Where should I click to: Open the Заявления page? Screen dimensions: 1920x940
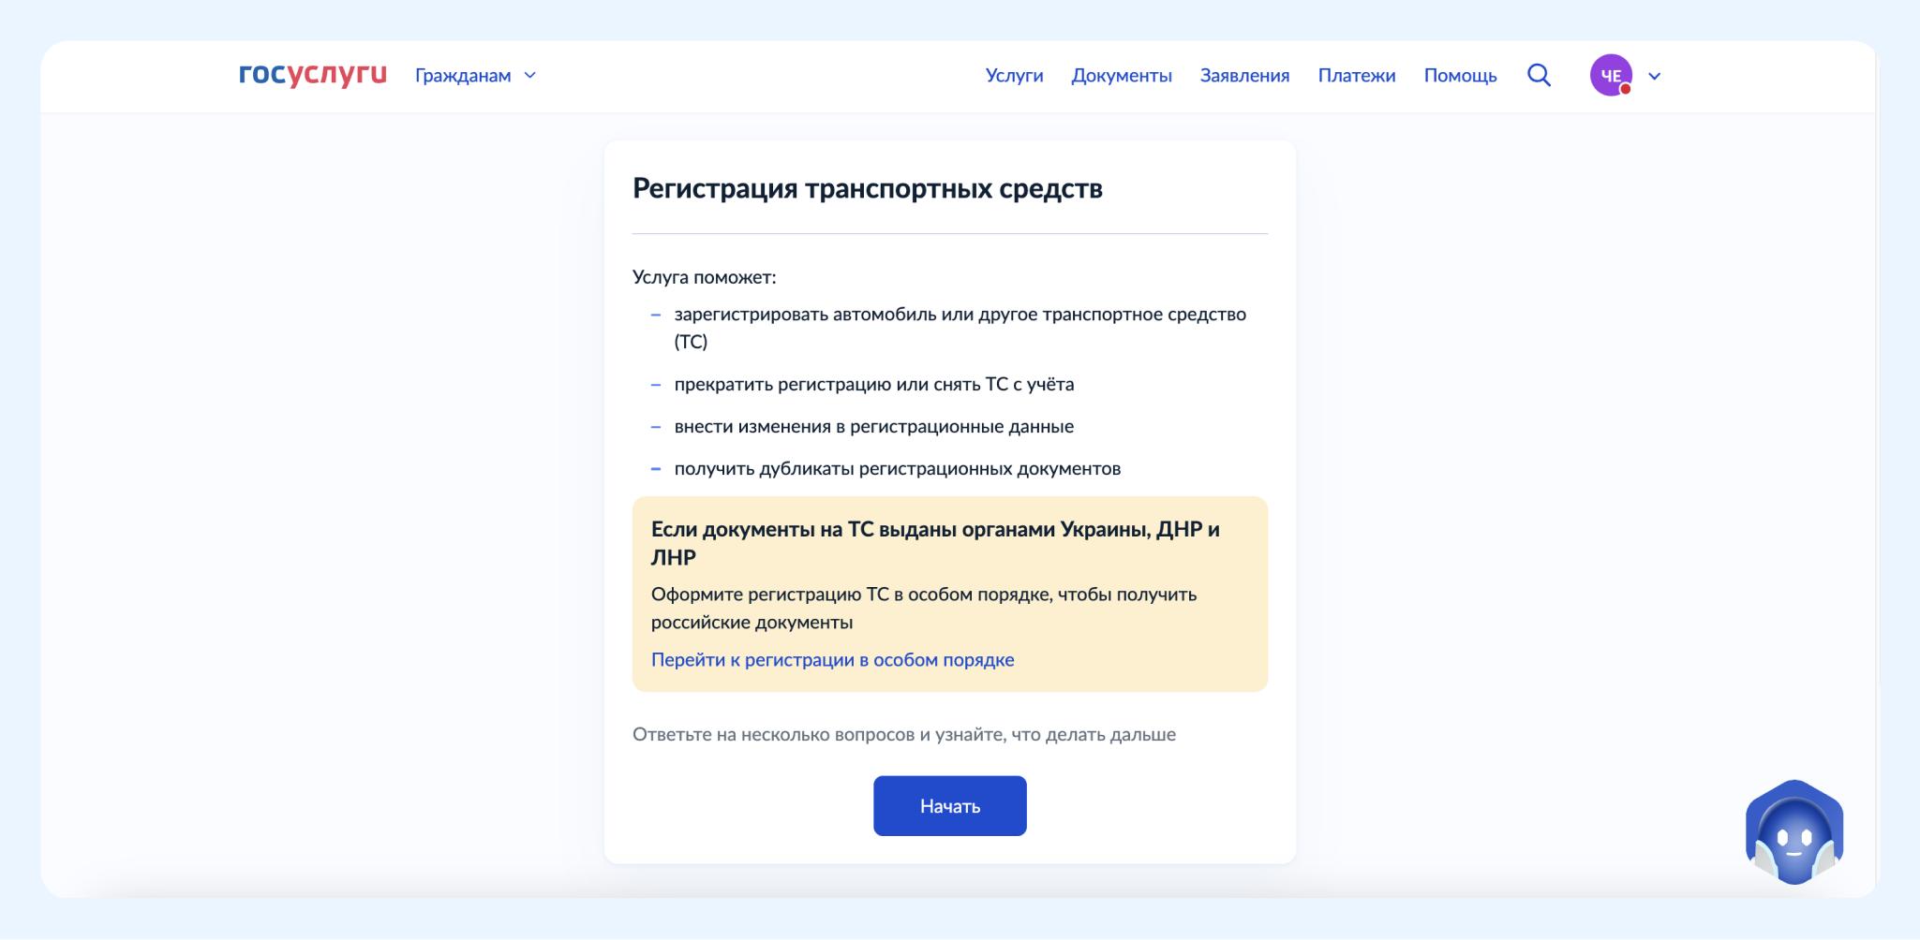click(x=1244, y=76)
